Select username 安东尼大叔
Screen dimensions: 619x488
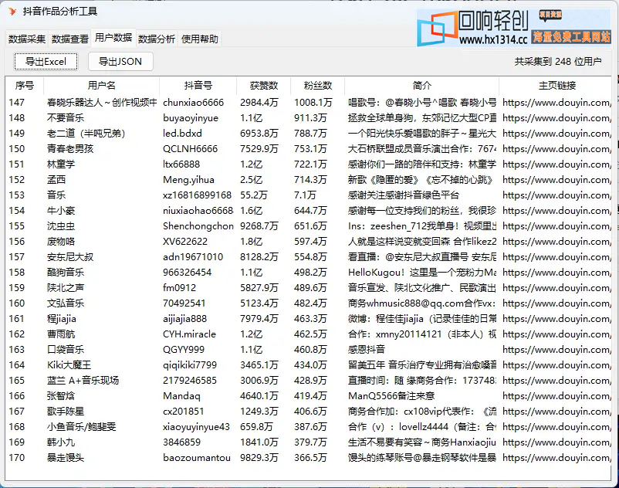[x=70, y=257]
